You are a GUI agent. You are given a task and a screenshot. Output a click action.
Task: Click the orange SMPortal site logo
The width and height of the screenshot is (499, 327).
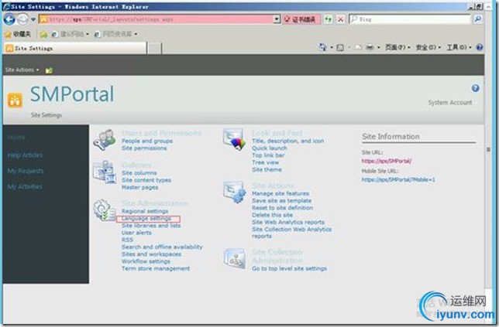point(15,100)
